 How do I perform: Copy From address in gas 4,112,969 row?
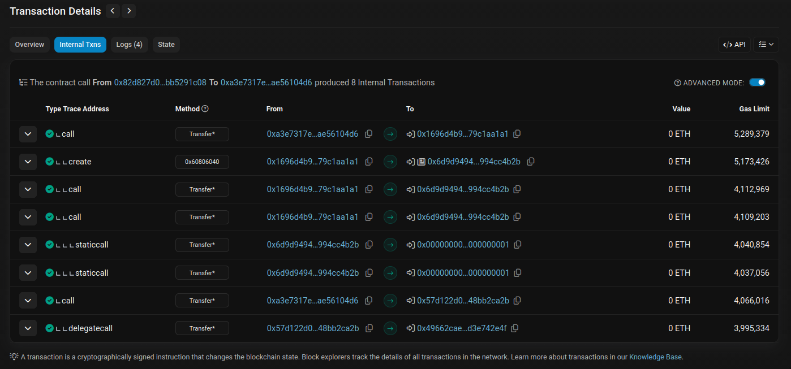click(x=369, y=189)
